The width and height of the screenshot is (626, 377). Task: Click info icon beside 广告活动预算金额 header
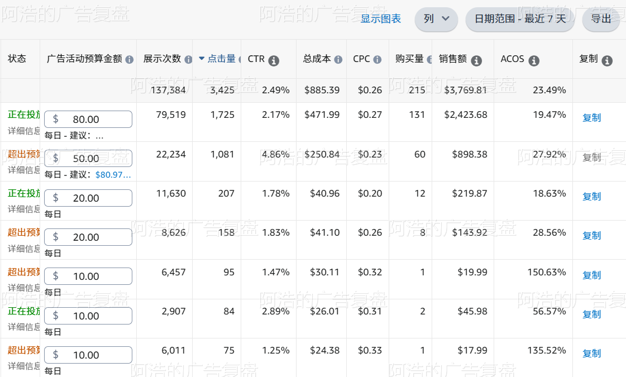point(130,60)
